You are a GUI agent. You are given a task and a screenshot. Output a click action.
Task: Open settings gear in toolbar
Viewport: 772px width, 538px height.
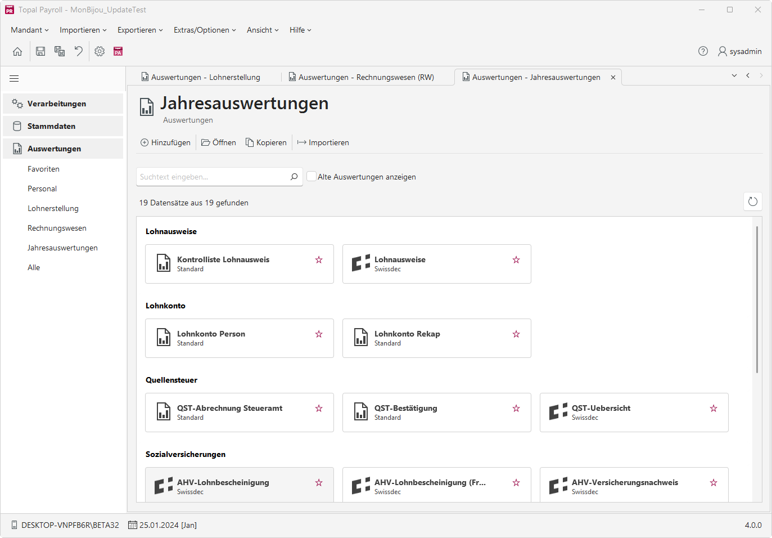pos(100,51)
